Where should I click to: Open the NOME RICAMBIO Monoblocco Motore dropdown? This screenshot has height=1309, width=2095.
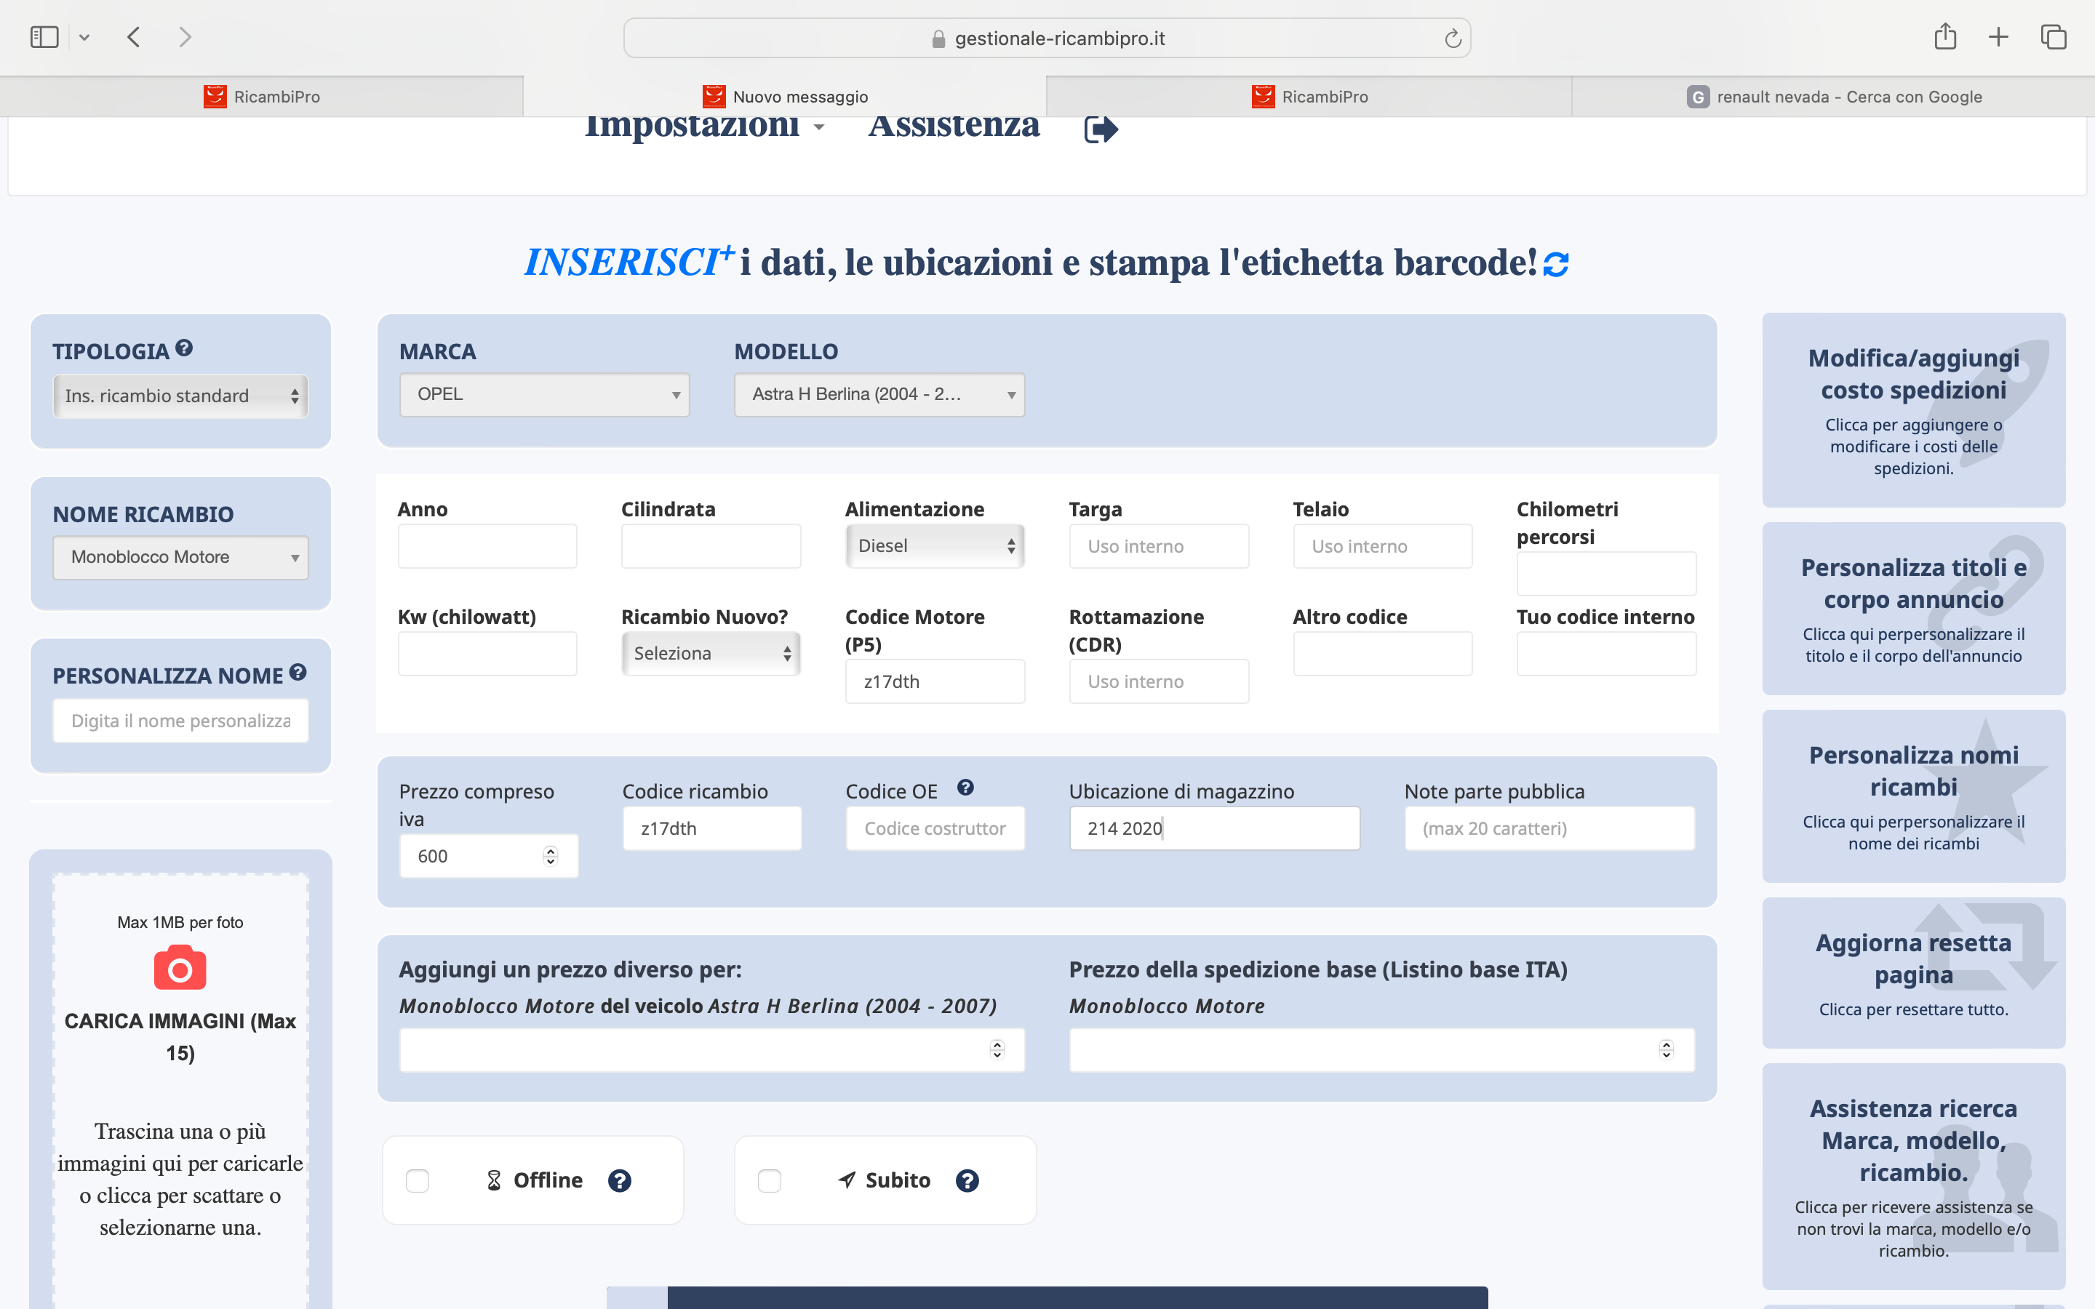tap(180, 558)
